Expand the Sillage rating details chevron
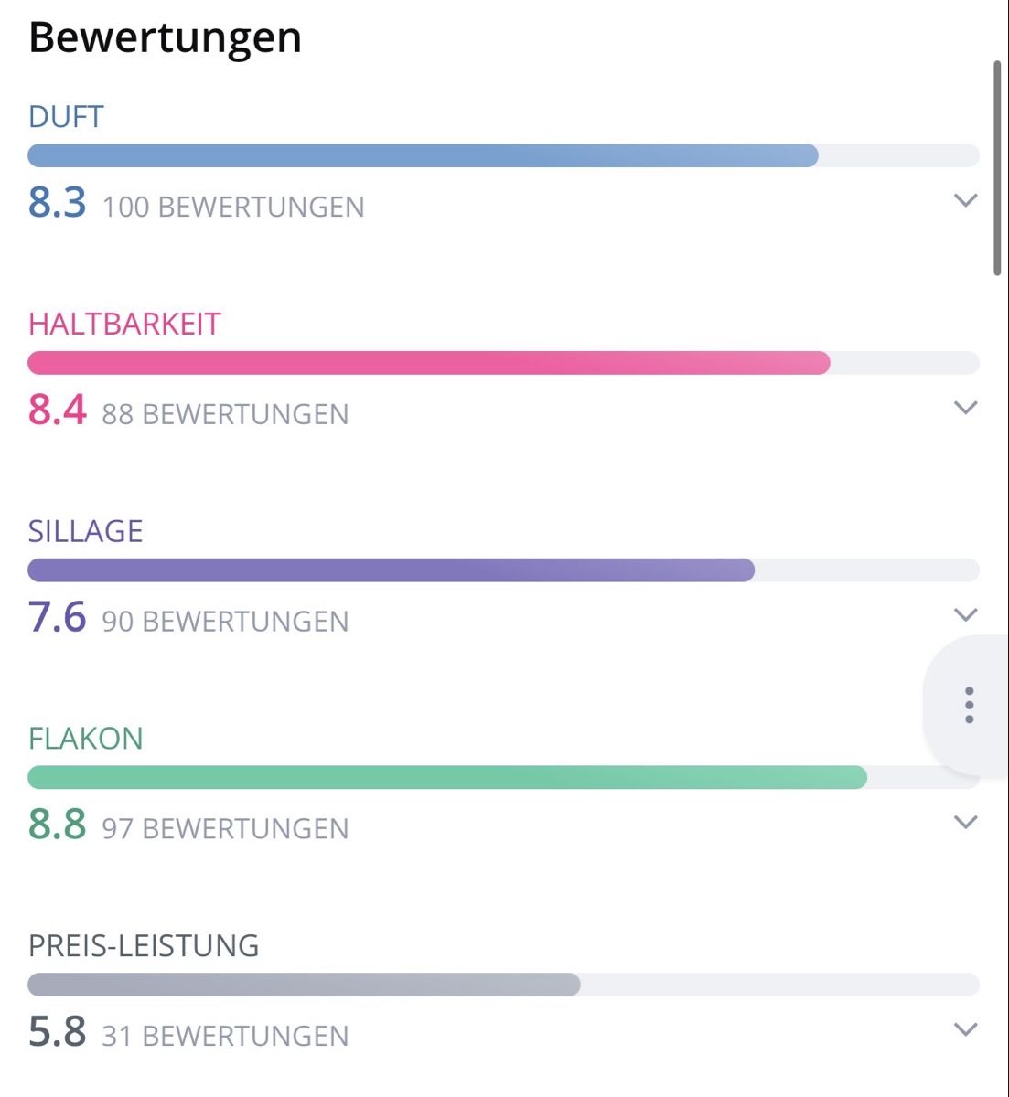Viewport: 1009px width, 1097px height. point(966,615)
